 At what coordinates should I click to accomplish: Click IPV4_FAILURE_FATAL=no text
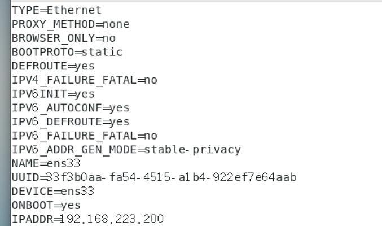[85, 80]
